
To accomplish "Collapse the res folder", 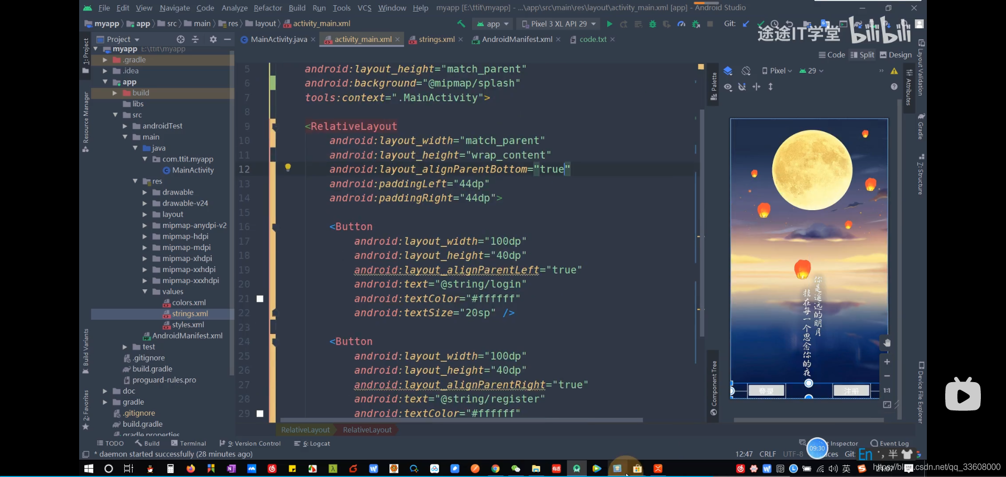I will [x=135, y=181].
